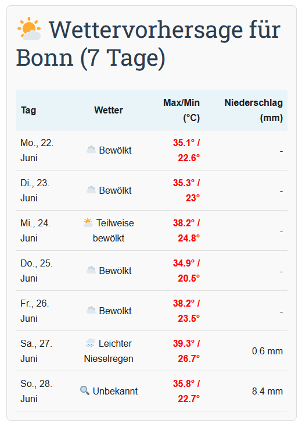This screenshot has height=423, width=302.
Task: Click the cloud icon for Monday 22. Juni
Action: click(91, 150)
